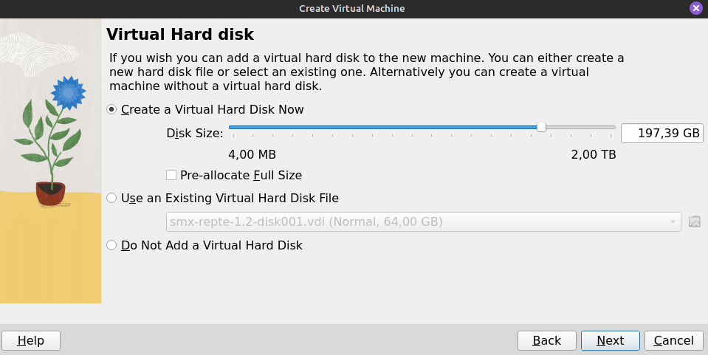The width and height of the screenshot is (708, 355).
Task: Click the Virtual Hard disk heading
Action: coord(180,35)
